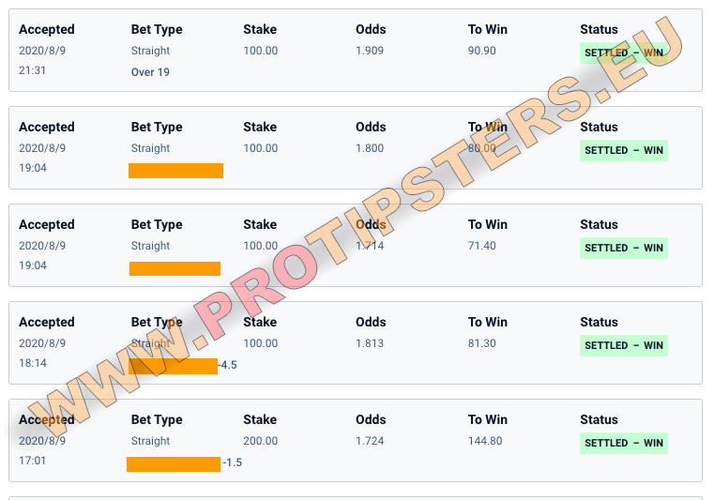Click SETTLED – WIN badge for 200.00 stake bet

[623, 443]
